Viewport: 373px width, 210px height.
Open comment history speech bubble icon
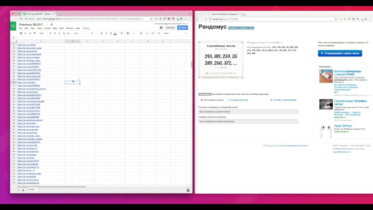click(161, 28)
